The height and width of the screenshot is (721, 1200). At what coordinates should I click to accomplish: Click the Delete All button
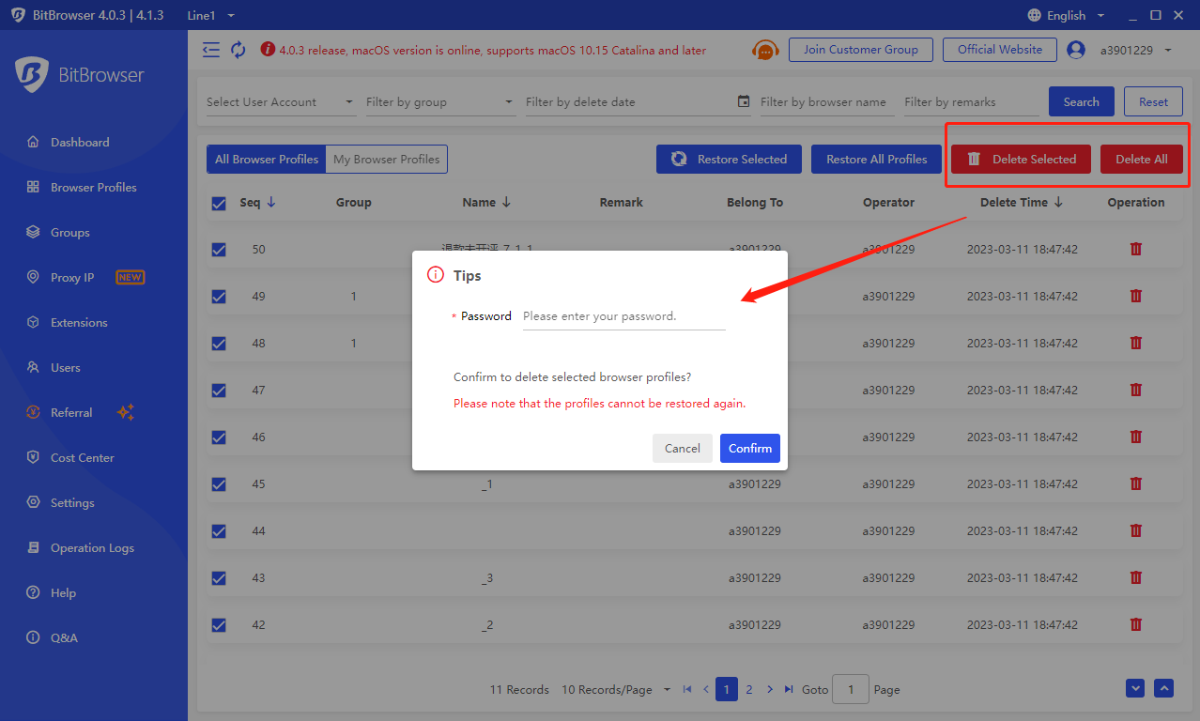coord(1142,159)
